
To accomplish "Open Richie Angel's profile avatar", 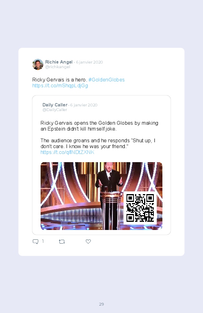I will pyautogui.click(x=38, y=64).
